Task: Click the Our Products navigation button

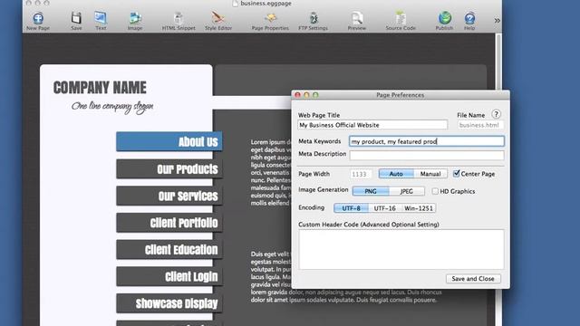Action: pos(169,169)
